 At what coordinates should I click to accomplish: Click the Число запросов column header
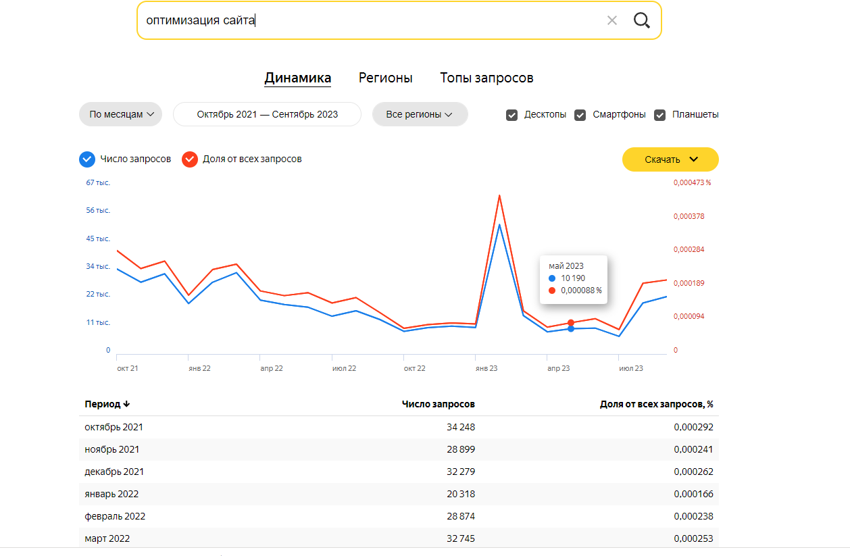[x=438, y=404]
